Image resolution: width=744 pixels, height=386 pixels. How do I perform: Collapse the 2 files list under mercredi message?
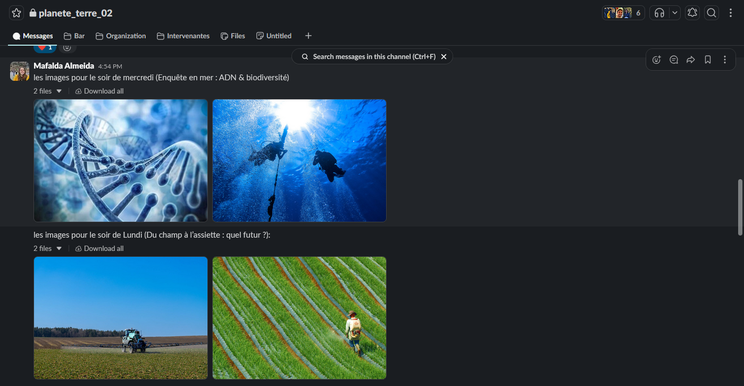48,91
